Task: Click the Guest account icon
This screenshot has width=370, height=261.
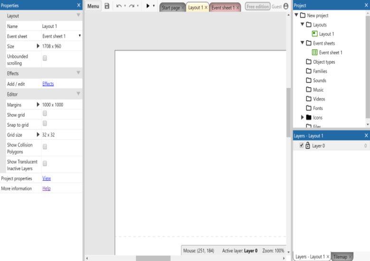Action: pos(286,7)
